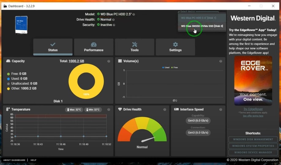This screenshot has width=281, height=165.
Task: Click the EdgeRover advertisement image
Action: coord(253,81)
